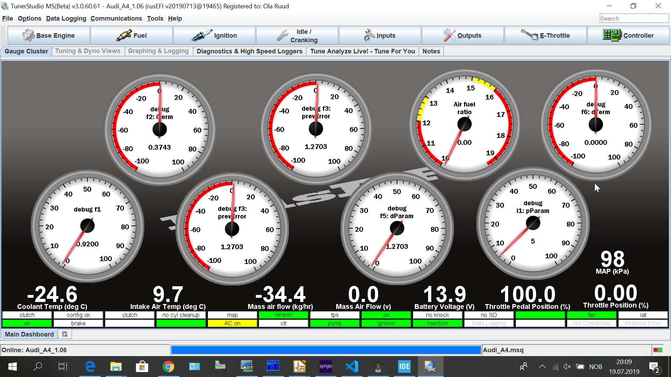Click the green pump indicator

click(335, 323)
